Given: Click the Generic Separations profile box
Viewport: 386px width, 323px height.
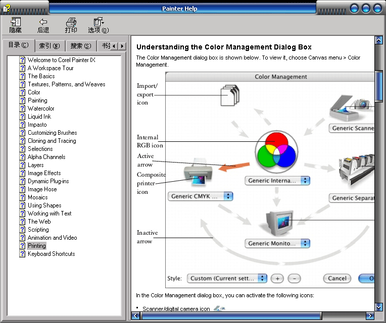Looking at the screenshot, I should pyautogui.click(x=352, y=198).
